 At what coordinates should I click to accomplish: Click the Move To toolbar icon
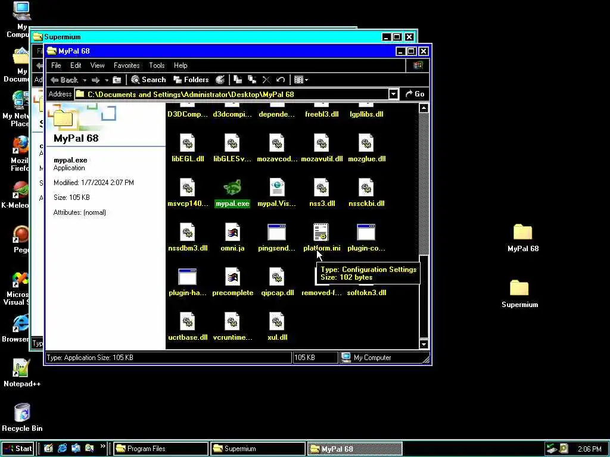238,80
